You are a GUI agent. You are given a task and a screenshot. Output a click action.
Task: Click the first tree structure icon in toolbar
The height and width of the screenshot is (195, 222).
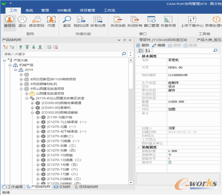pyautogui.click(x=5, y=47)
